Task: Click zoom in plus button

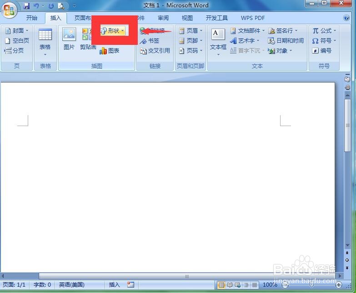Action: [x=339, y=285]
